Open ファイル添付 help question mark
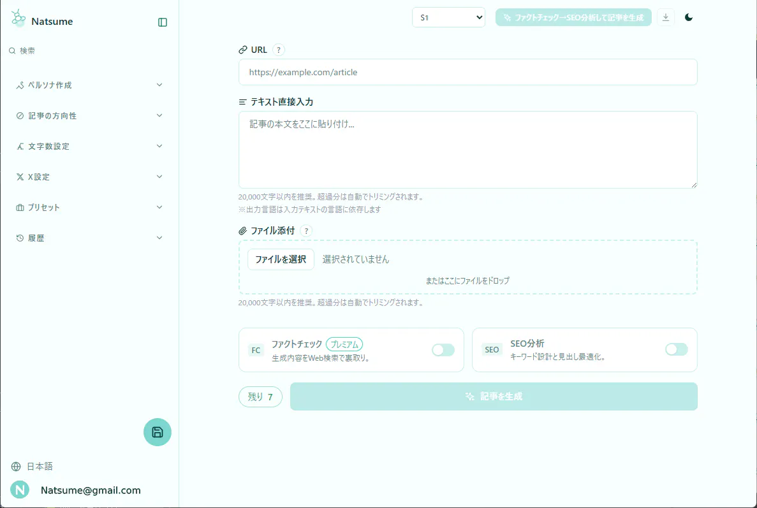The width and height of the screenshot is (757, 508). pyautogui.click(x=306, y=231)
